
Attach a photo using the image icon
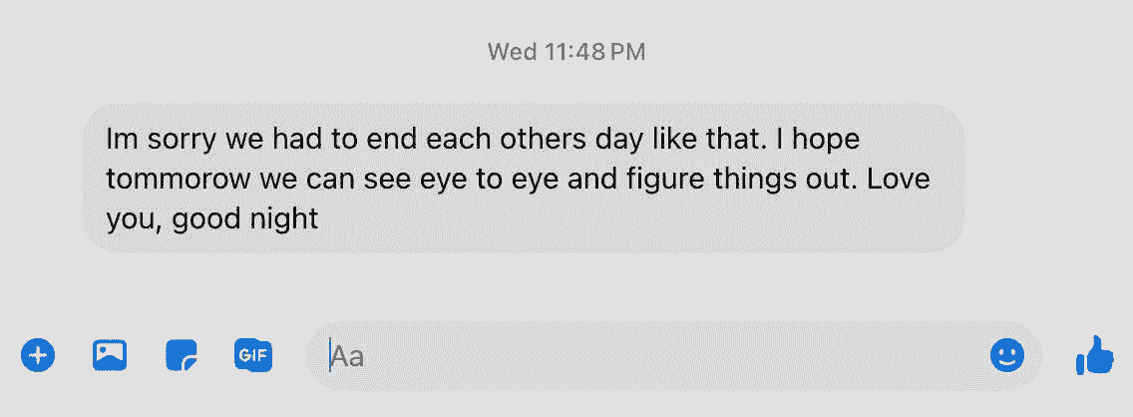point(110,355)
